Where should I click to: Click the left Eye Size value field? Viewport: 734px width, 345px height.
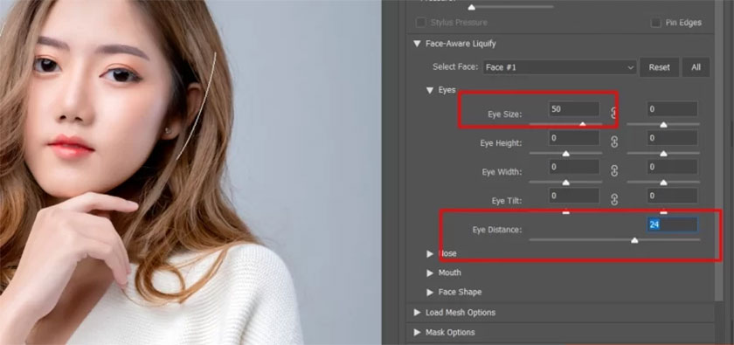pyautogui.click(x=574, y=109)
